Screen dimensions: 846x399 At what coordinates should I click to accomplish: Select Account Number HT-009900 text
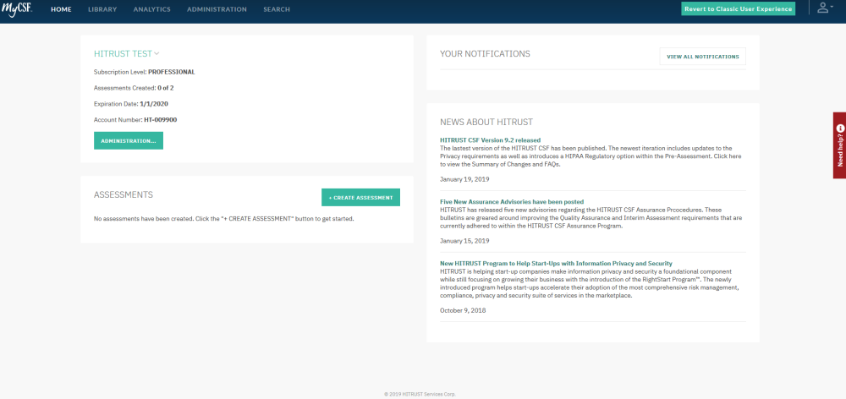tap(135, 120)
